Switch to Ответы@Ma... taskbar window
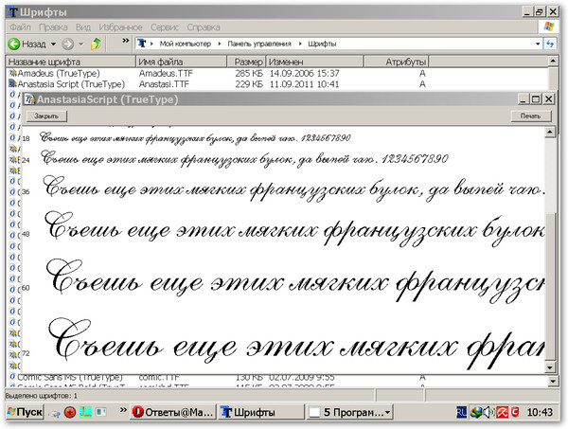This screenshot has width=568, height=429. [x=171, y=413]
